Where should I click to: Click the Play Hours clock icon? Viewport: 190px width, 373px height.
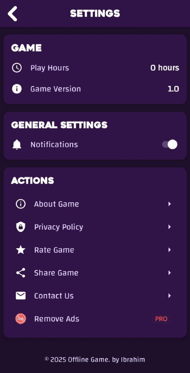(x=17, y=68)
